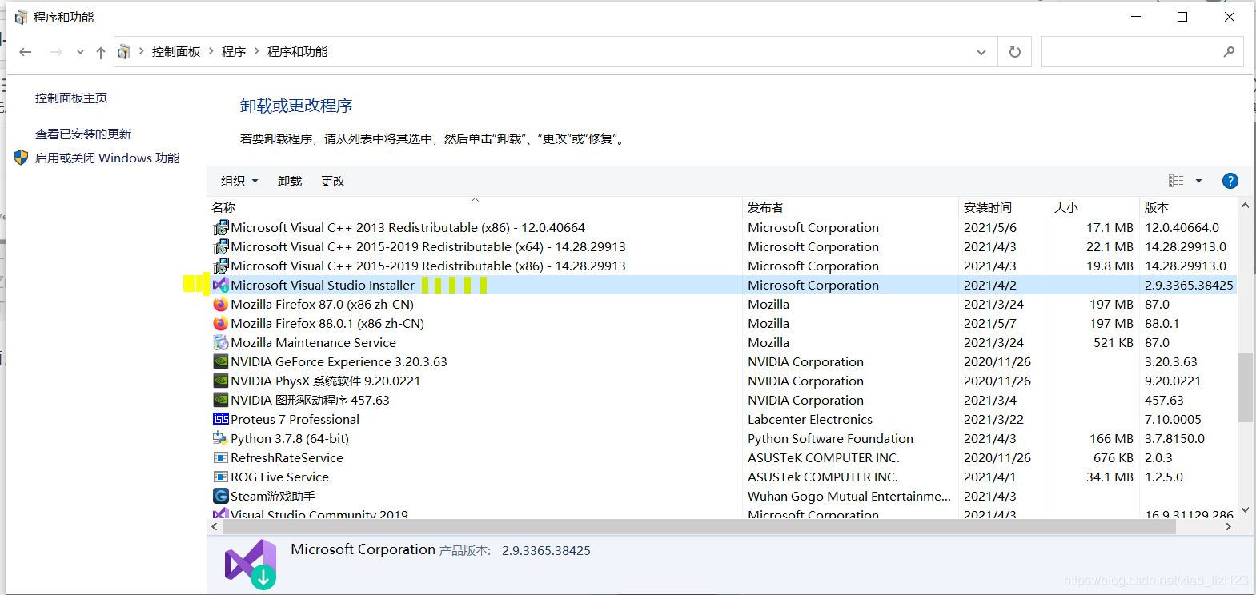This screenshot has height=595, width=1256.
Task: Open 控制面板主页 link
Action: (x=71, y=98)
